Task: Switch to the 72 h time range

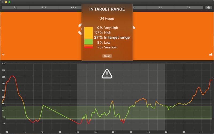Action: pos(44,8)
